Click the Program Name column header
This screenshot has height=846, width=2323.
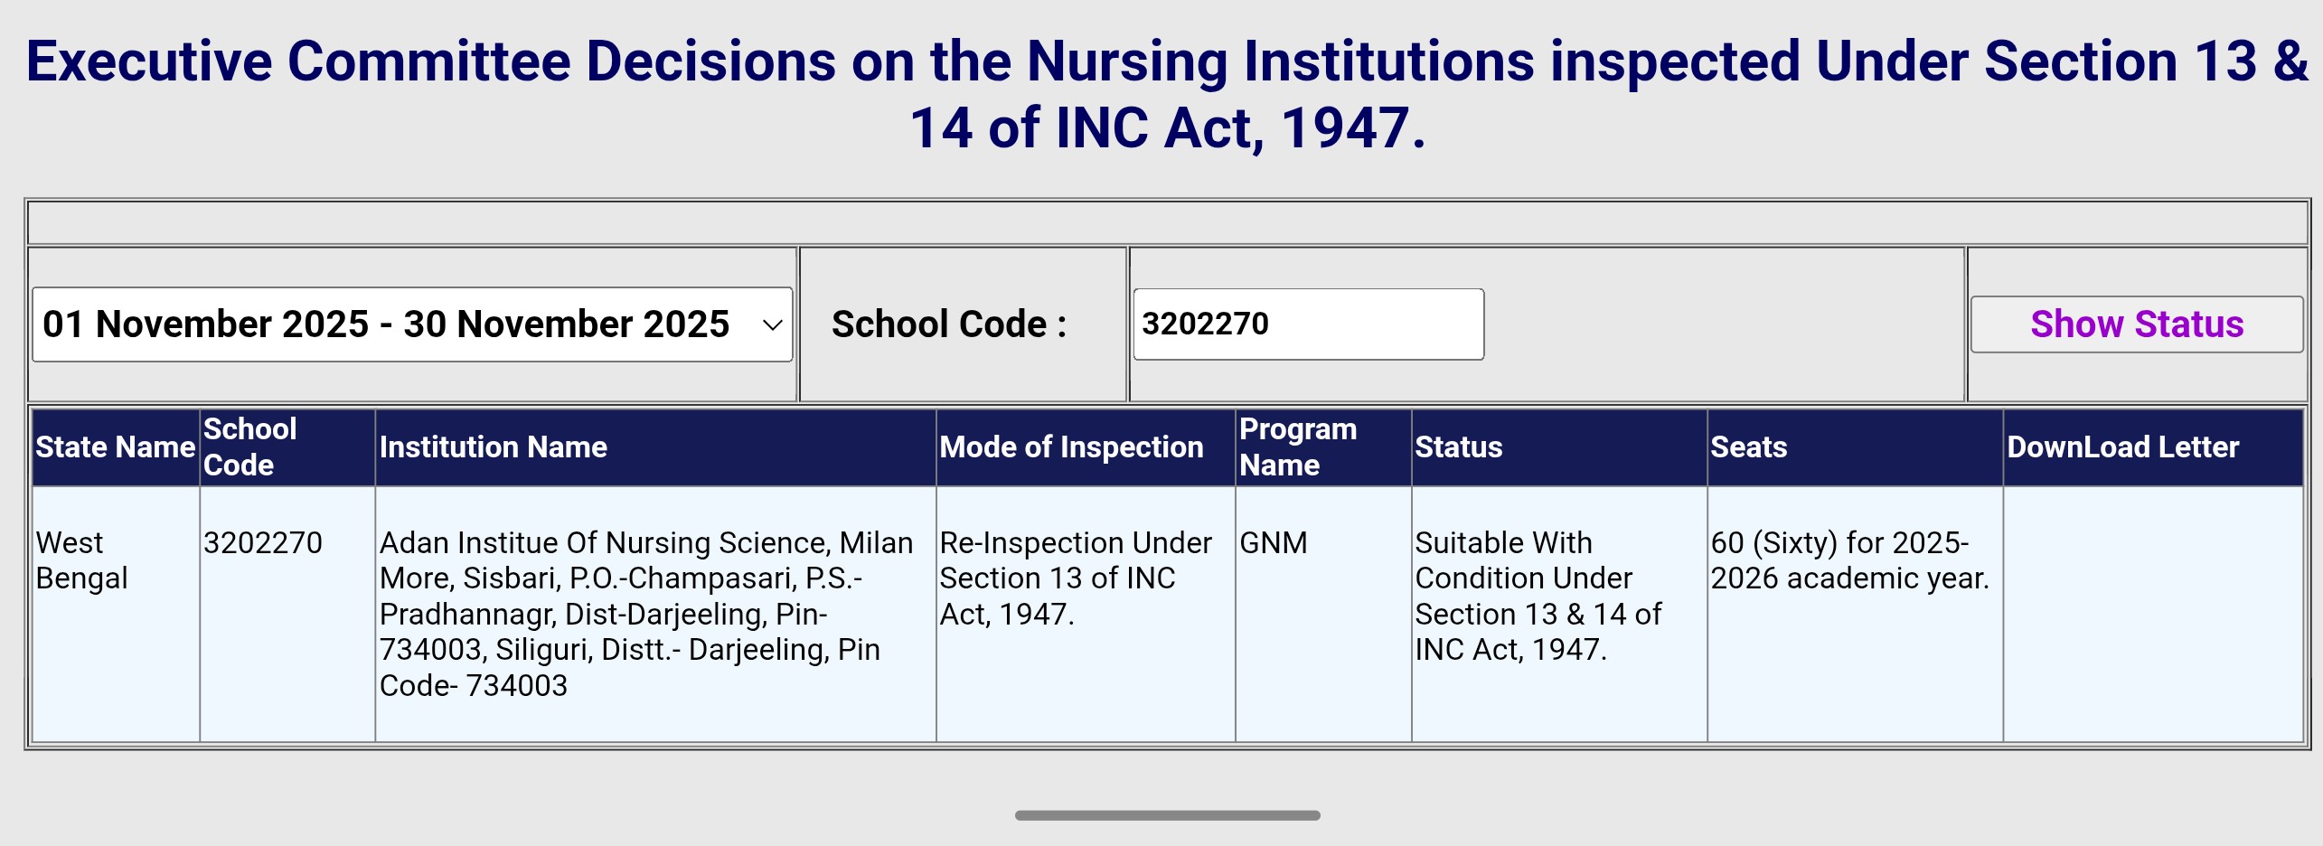1298,447
